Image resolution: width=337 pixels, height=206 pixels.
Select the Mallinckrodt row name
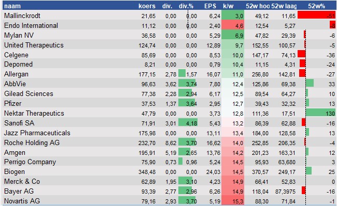pyautogui.click(x=22, y=15)
